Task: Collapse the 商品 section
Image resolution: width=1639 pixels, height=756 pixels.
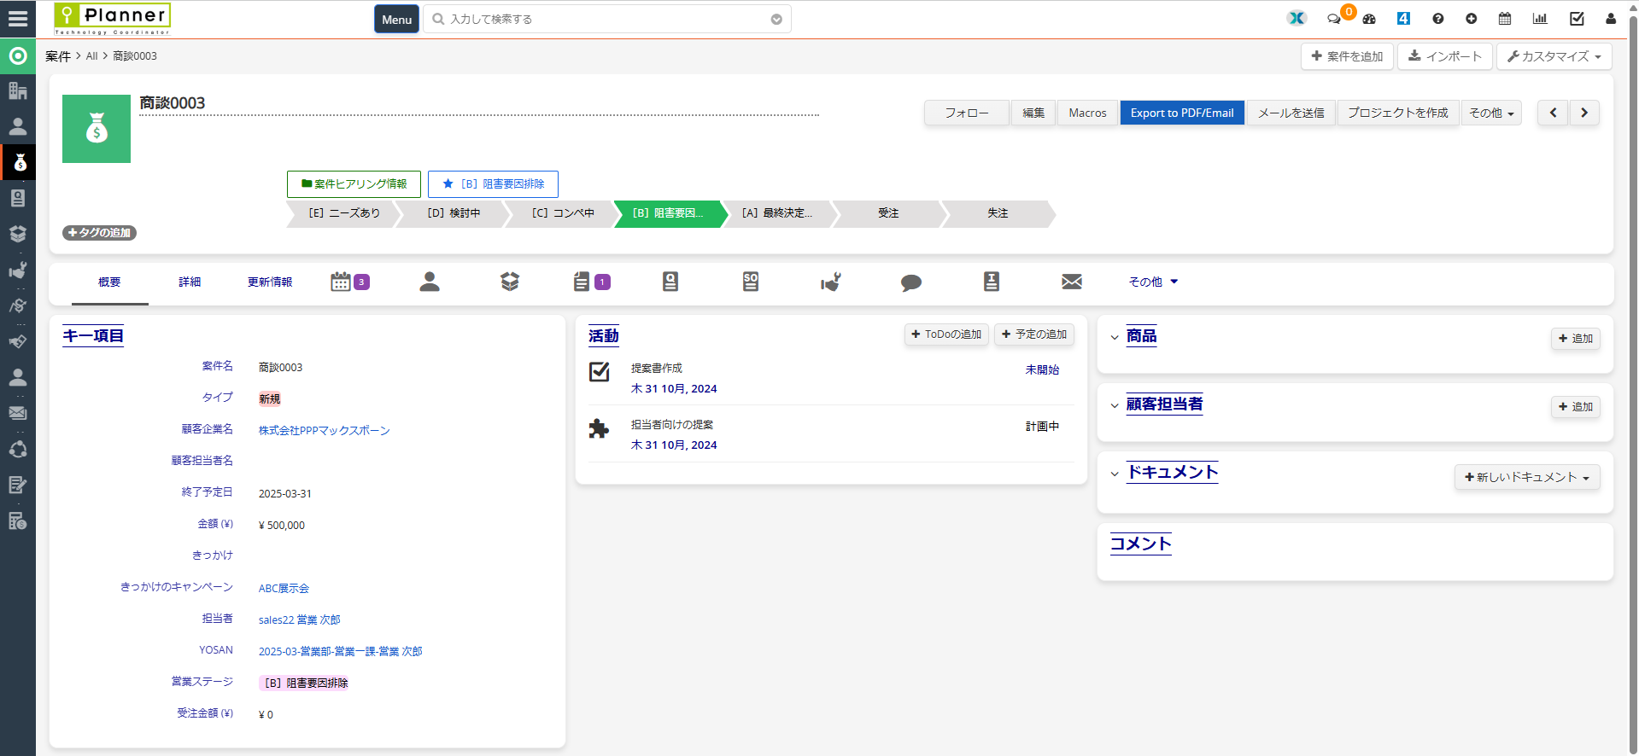Action: click(x=1115, y=338)
